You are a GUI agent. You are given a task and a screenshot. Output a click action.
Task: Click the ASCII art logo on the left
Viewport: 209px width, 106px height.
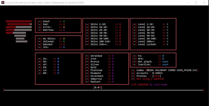(x=19, y=31)
